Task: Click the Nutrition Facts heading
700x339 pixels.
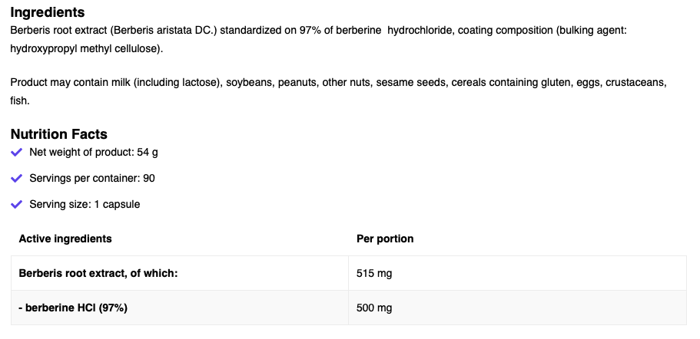Action: (59, 134)
